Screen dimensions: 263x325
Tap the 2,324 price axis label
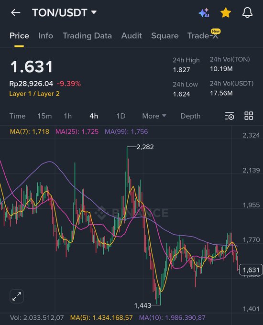(251, 135)
